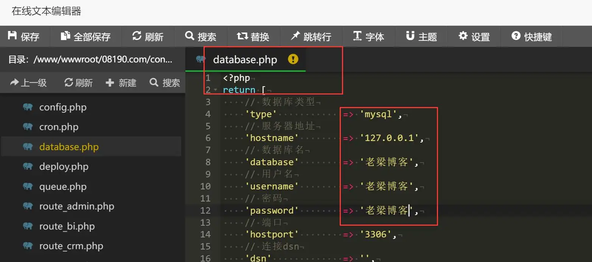The width and height of the screenshot is (592, 262).
Task: Click the top toolbar Refresh (刷新) button
Action: [x=148, y=37]
